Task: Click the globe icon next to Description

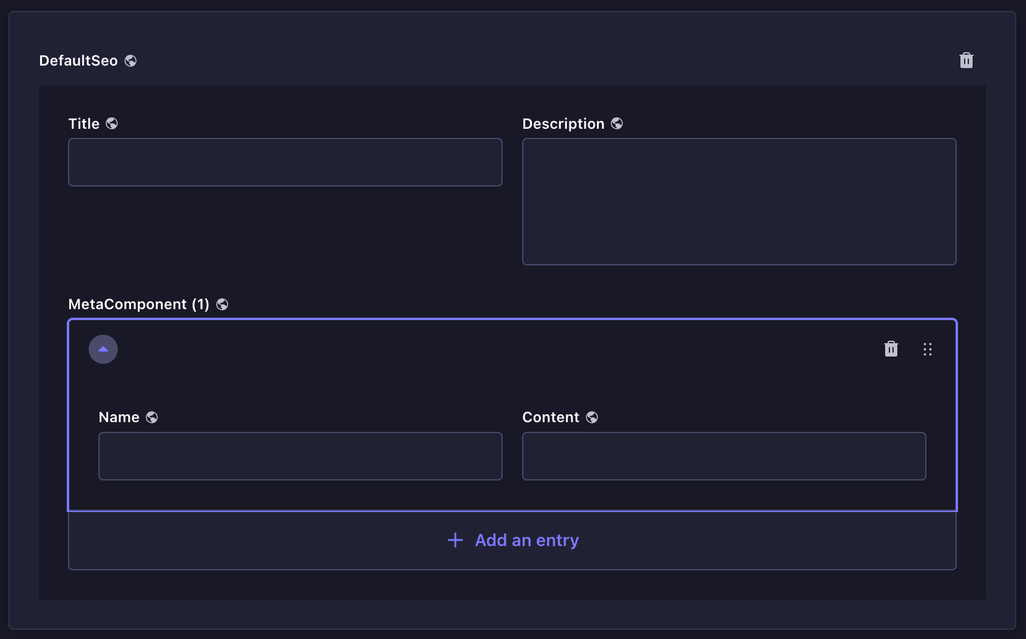Action: coord(617,124)
